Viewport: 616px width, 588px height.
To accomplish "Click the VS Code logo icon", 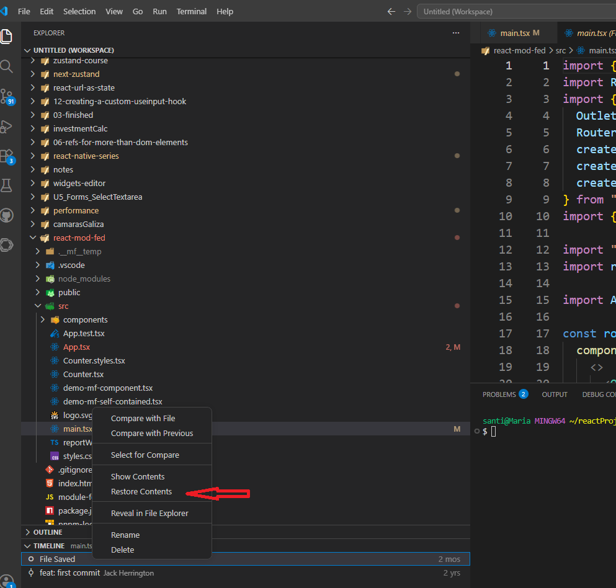I will point(4,11).
